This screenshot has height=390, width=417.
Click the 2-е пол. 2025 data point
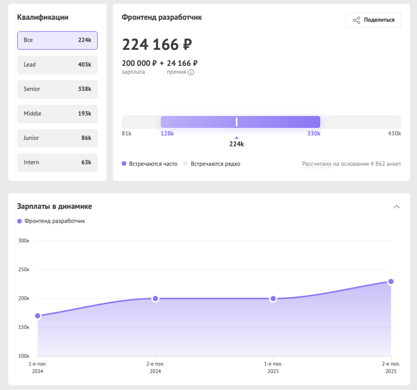[x=391, y=282]
